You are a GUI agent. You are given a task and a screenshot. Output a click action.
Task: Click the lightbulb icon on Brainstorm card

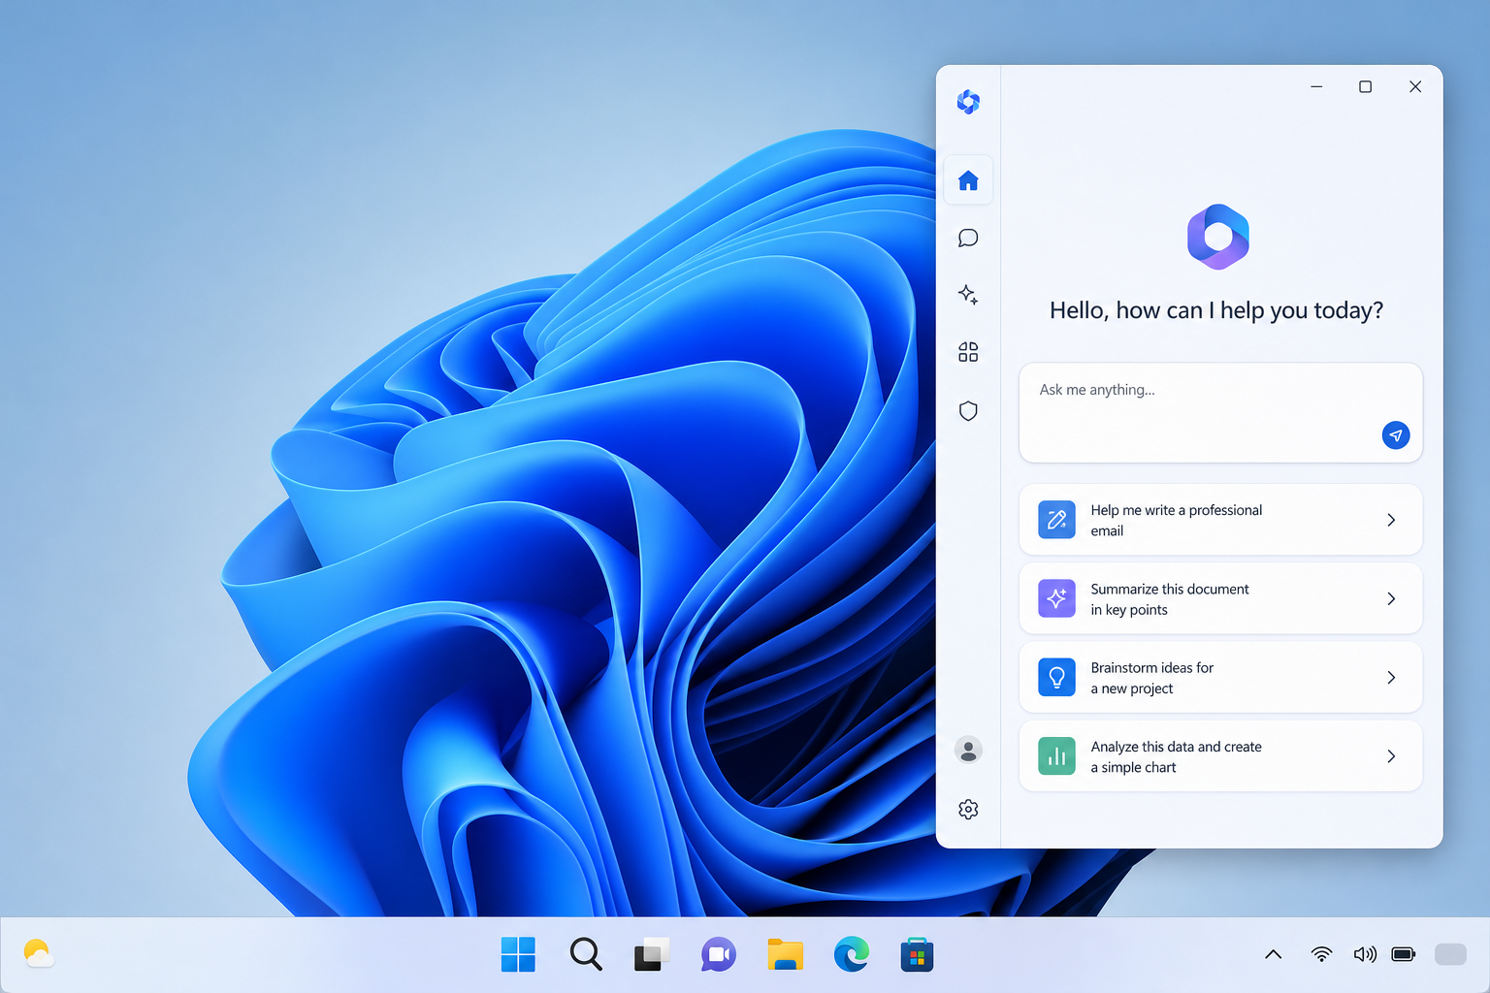(1056, 677)
